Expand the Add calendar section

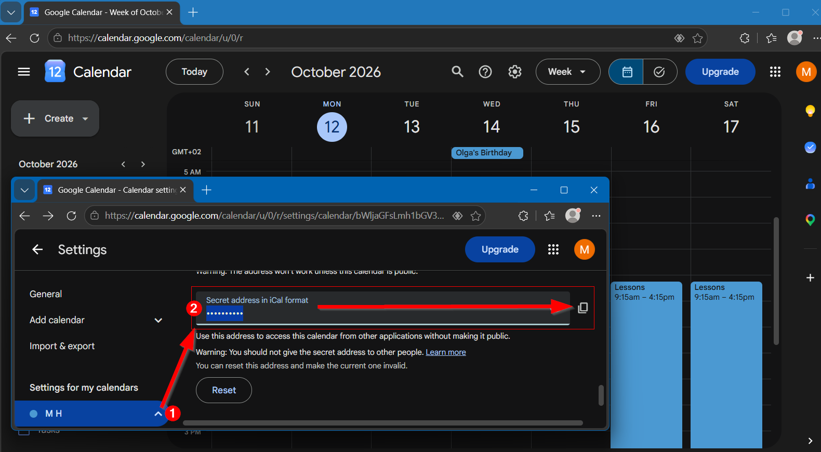158,320
